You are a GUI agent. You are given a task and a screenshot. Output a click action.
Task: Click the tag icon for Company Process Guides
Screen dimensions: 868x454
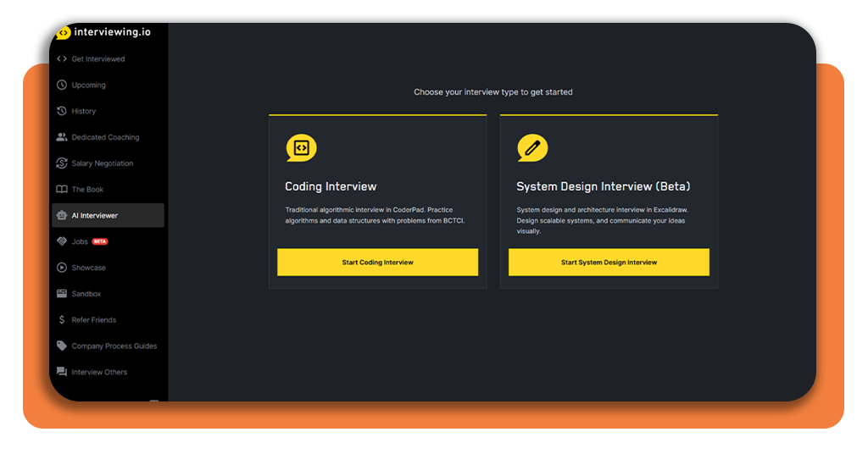pyautogui.click(x=62, y=346)
